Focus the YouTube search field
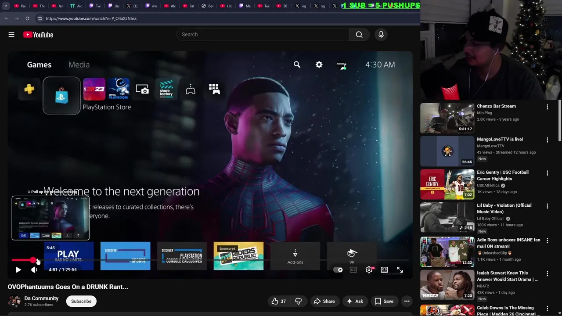The width and height of the screenshot is (562, 316). [x=263, y=35]
